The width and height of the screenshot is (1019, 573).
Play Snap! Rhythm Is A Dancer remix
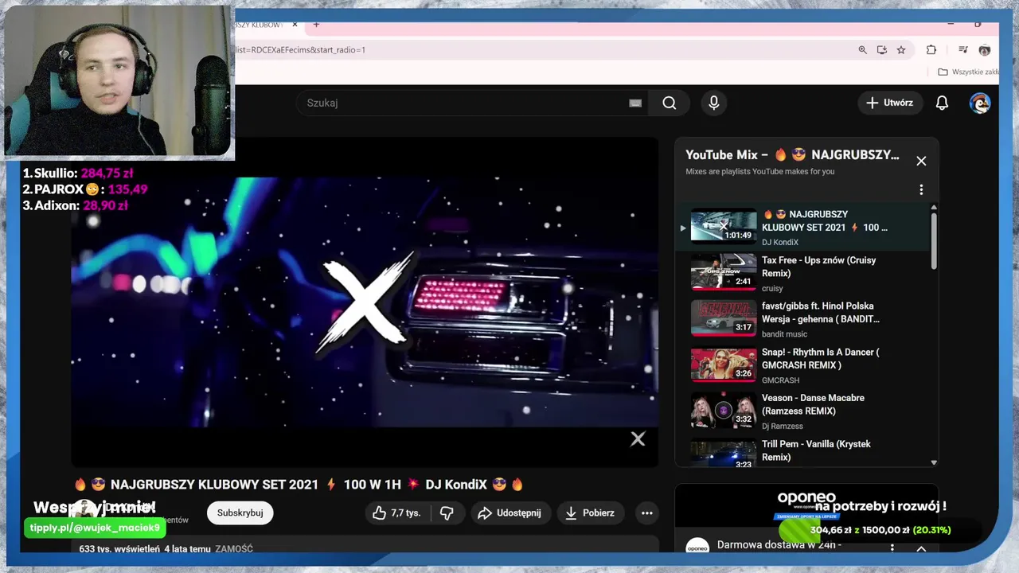tap(803, 365)
